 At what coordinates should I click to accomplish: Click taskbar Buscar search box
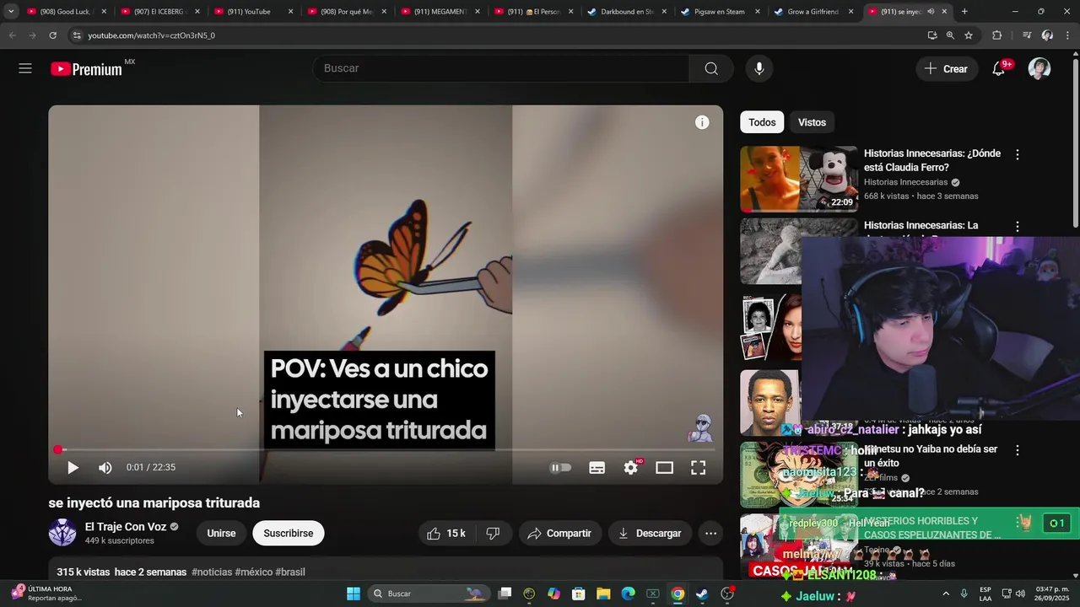(x=429, y=594)
